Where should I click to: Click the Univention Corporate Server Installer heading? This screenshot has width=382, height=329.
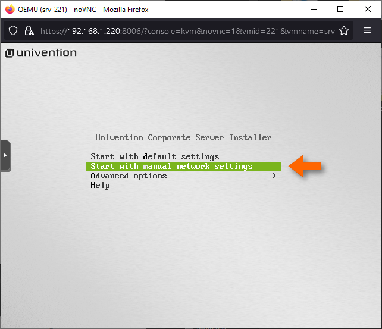[183, 138]
